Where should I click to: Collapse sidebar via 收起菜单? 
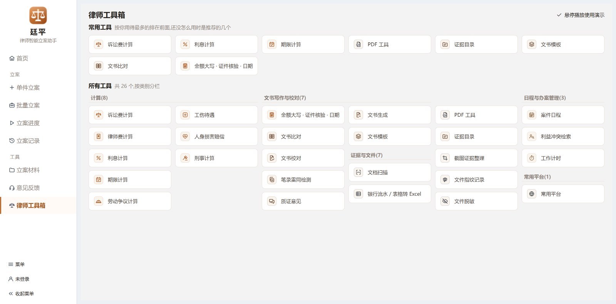[x=21, y=294]
